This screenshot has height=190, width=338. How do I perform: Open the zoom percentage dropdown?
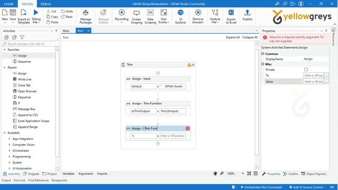click(x=243, y=174)
